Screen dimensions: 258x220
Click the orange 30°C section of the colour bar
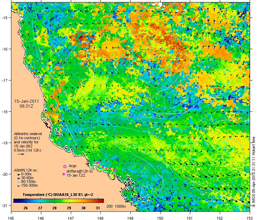[84, 201]
